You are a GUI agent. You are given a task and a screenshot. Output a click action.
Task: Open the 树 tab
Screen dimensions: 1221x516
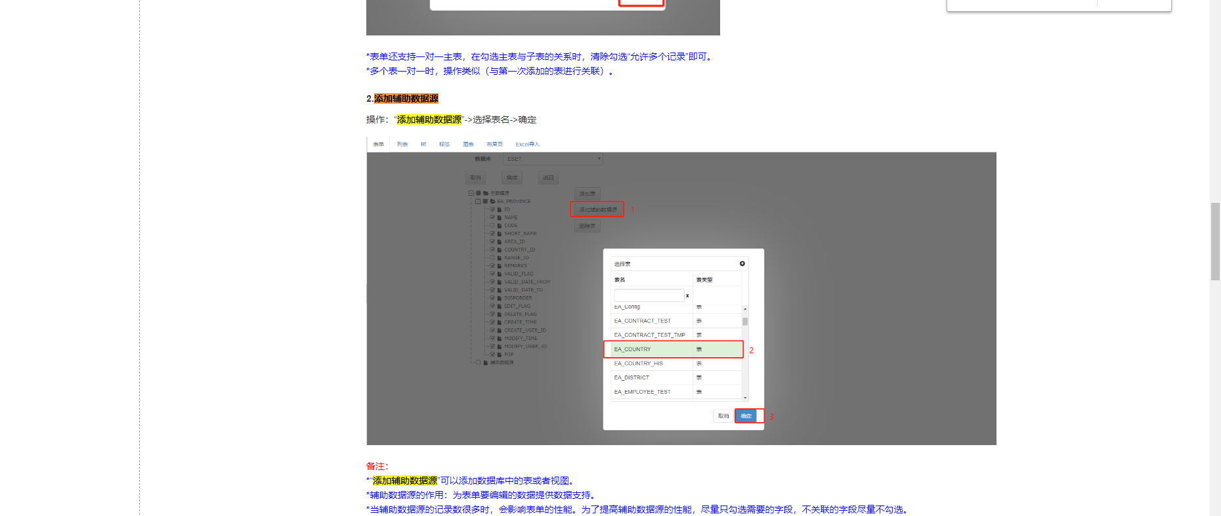(423, 144)
